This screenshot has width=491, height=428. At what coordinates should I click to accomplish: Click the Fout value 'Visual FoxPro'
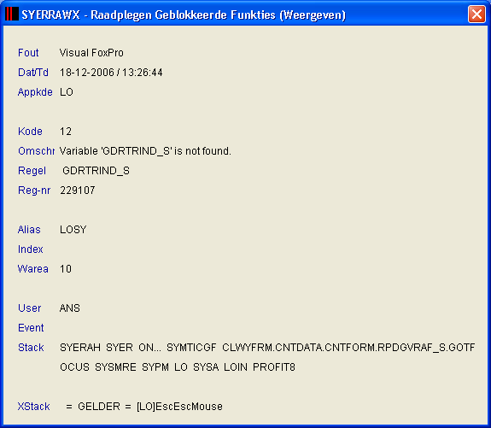click(91, 53)
